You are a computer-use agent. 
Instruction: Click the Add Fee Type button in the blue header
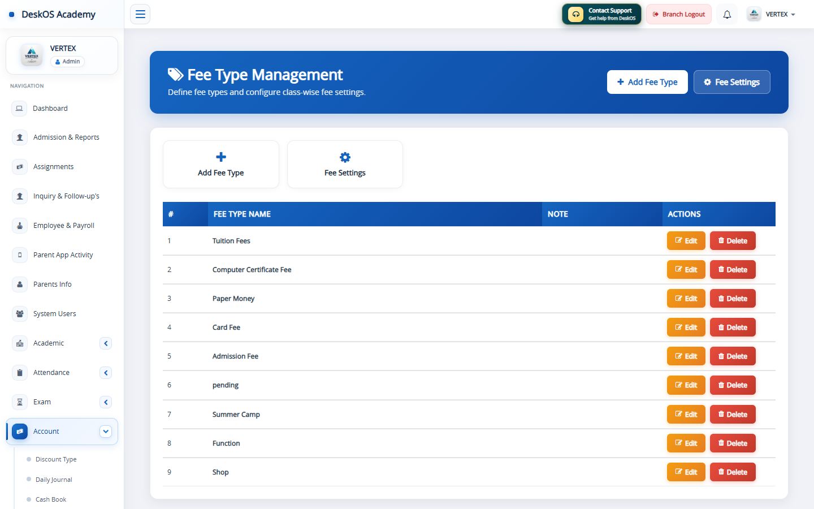click(x=647, y=82)
